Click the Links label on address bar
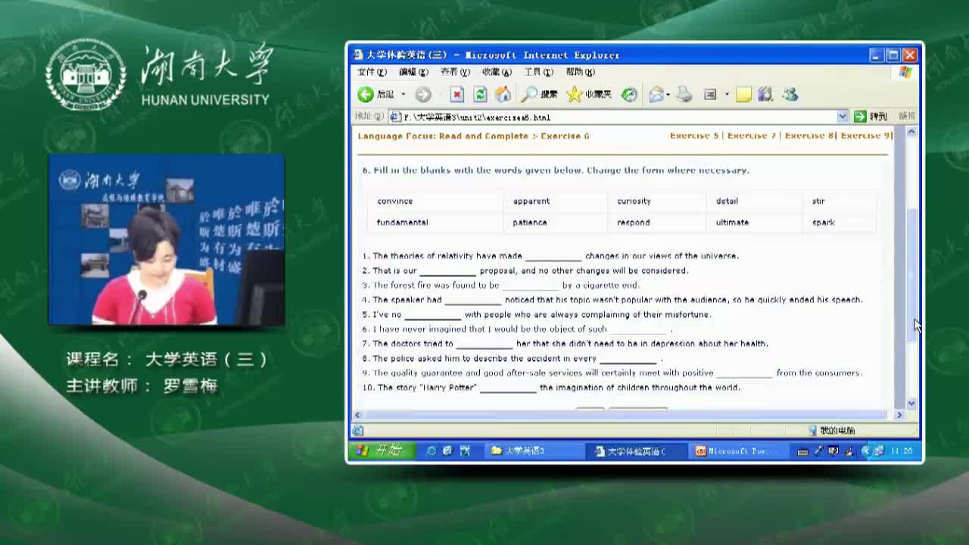The image size is (969, 545). [x=906, y=117]
